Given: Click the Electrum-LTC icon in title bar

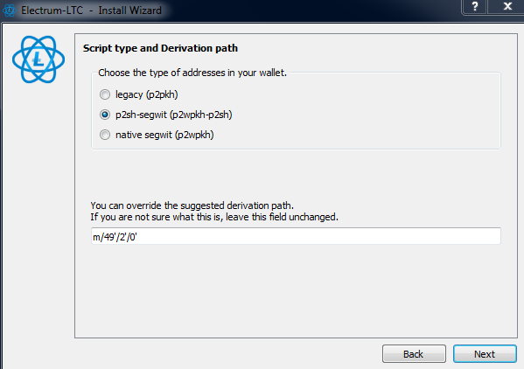Looking at the screenshot, I should coord(9,10).
